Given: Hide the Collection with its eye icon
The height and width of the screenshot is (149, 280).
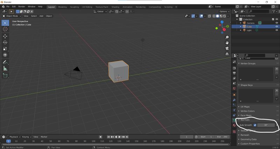Looking at the screenshot, I should 277,20.
